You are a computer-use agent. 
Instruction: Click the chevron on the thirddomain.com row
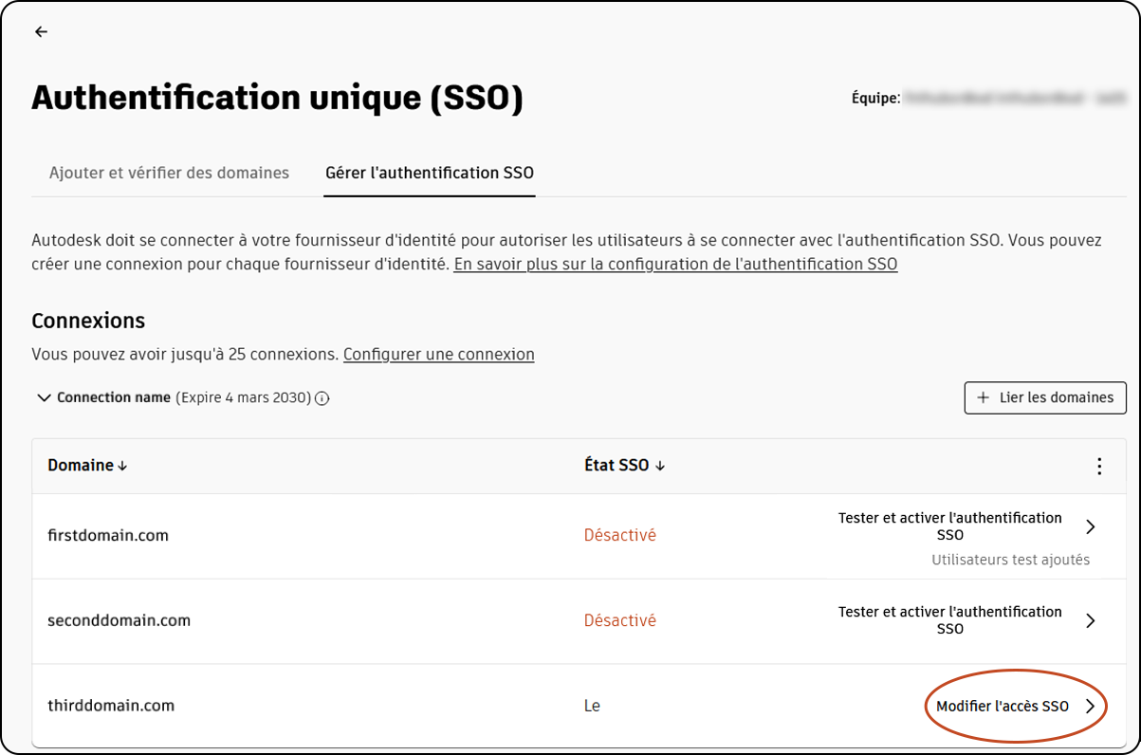[x=1091, y=705]
